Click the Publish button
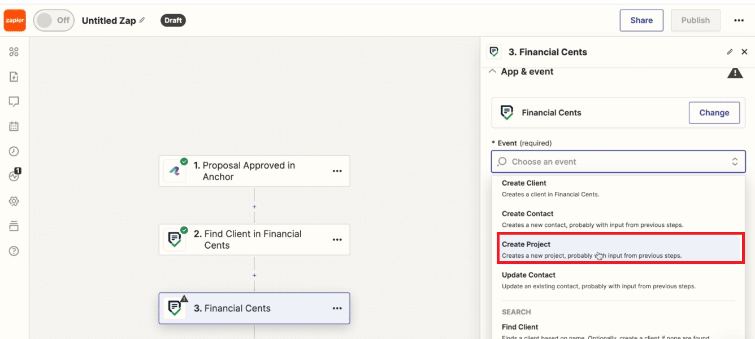 point(695,20)
